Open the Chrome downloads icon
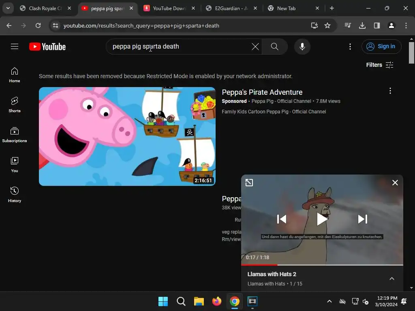Image resolution: width=415 pixels, height=311 pixels. coord(362,26)
